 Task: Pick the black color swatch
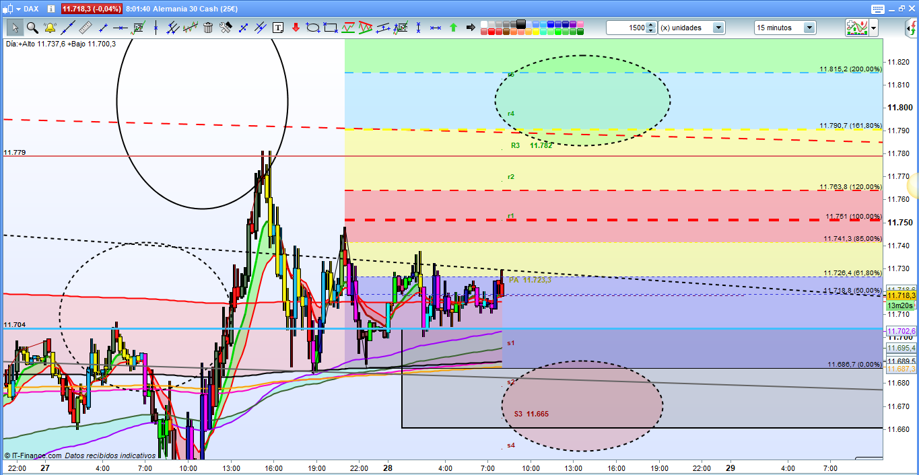pyautogui.click(x=521, y=24)
